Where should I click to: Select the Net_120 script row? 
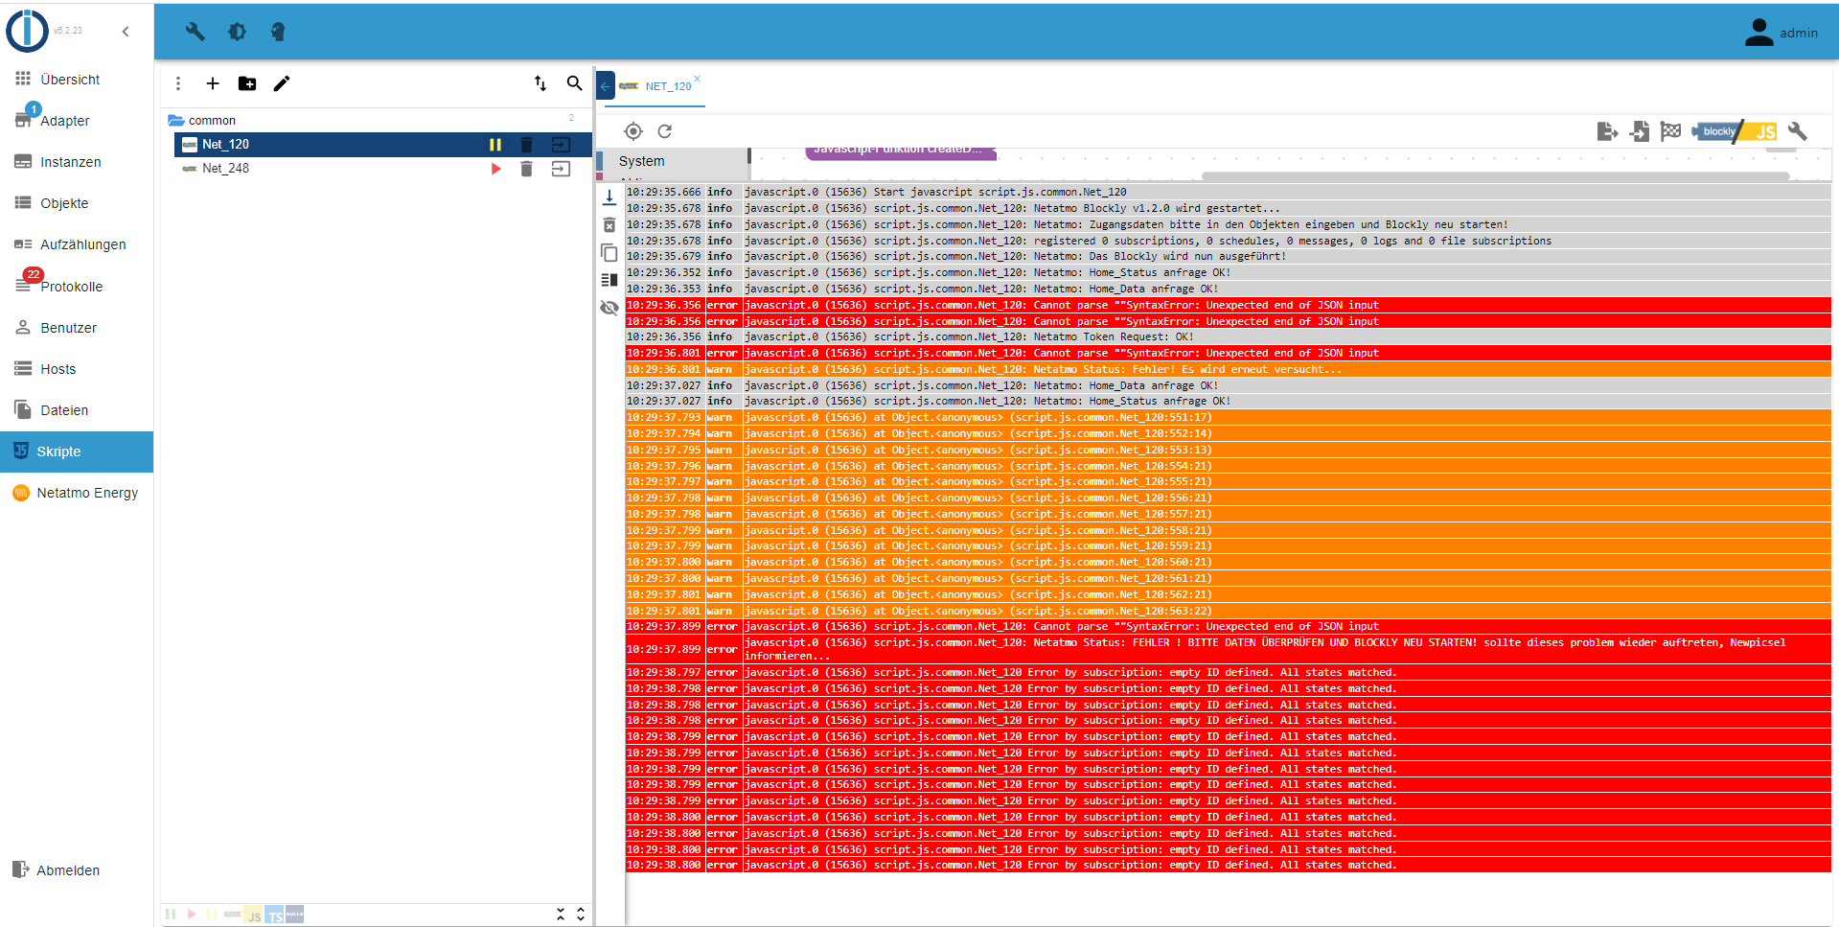point(383,145)
